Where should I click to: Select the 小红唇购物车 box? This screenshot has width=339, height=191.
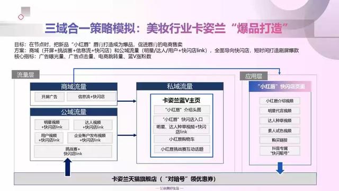click(x=182, y=139)
